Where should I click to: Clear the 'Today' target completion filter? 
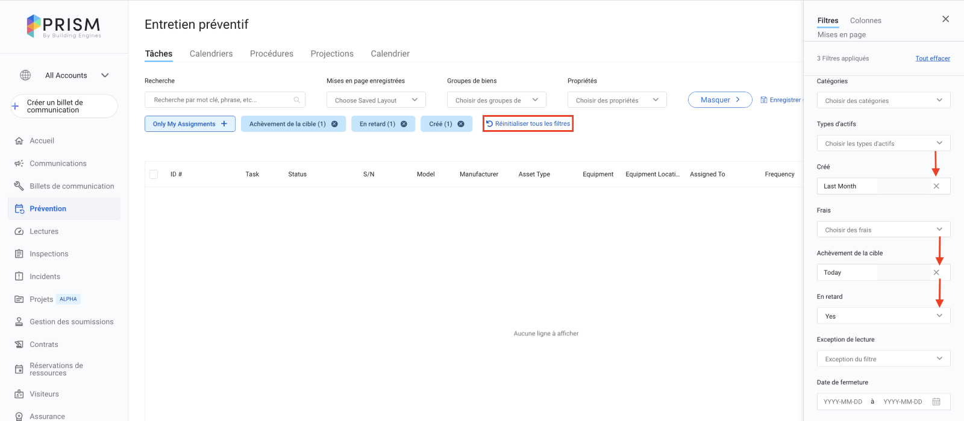(936, 272)
